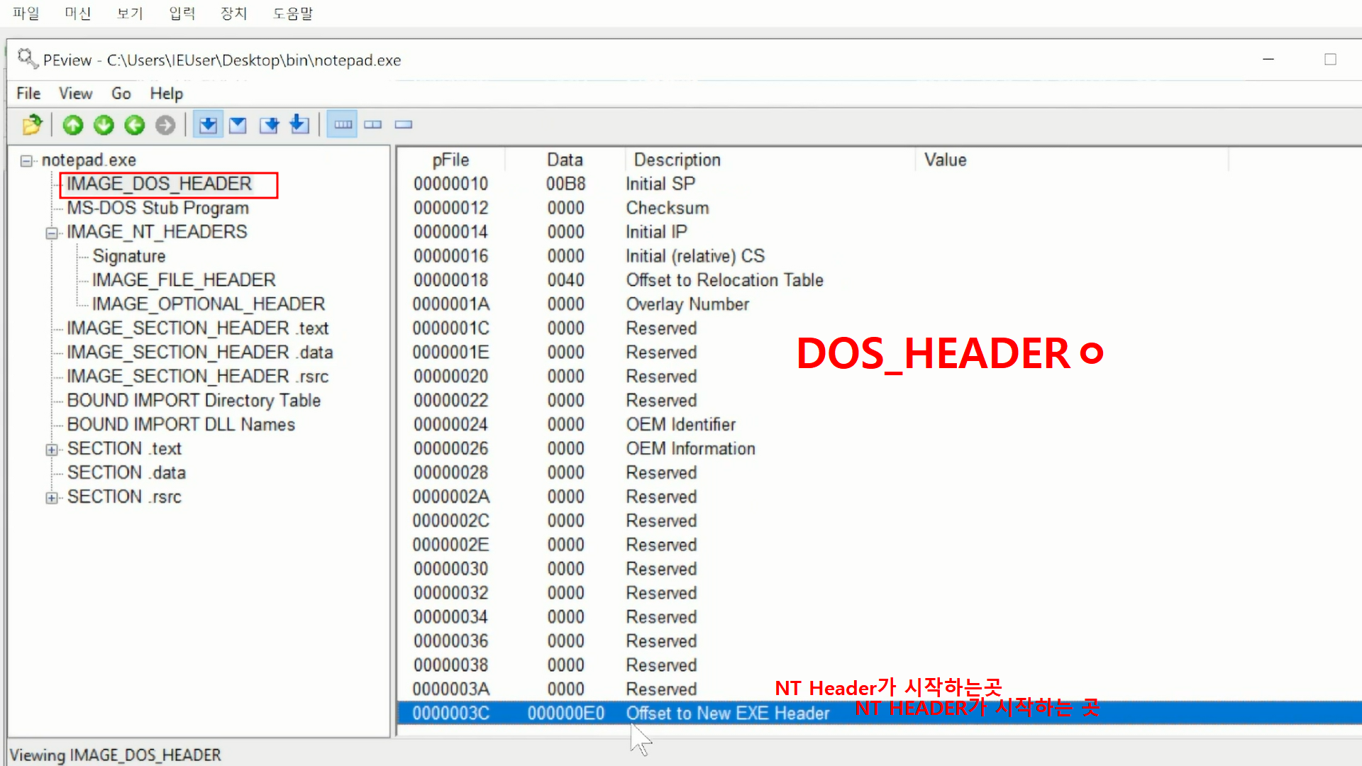Select the SECTION .data tree item
Screen dimensions: 1362x766
[126, 474]
